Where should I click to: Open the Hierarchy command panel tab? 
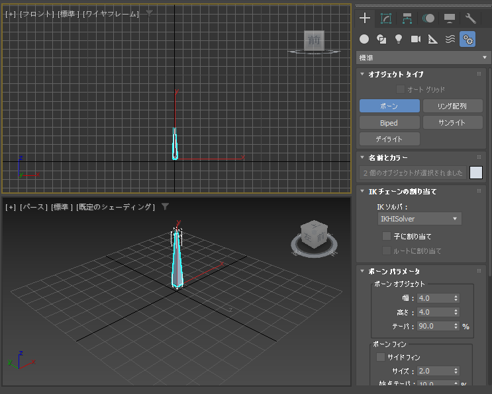[x=407, y=19]
